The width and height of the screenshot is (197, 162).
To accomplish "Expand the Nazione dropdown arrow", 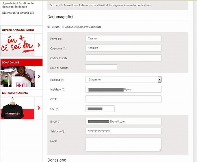I will [160, 80].
